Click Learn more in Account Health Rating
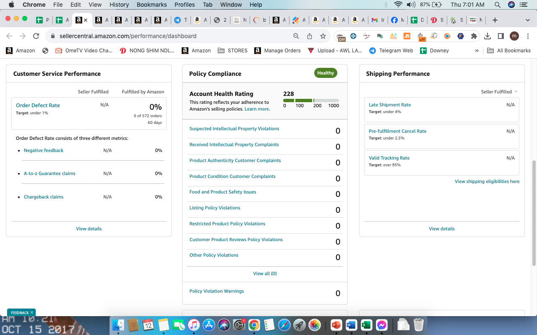This screenshot has width=537, height=335. click(257, 109)
